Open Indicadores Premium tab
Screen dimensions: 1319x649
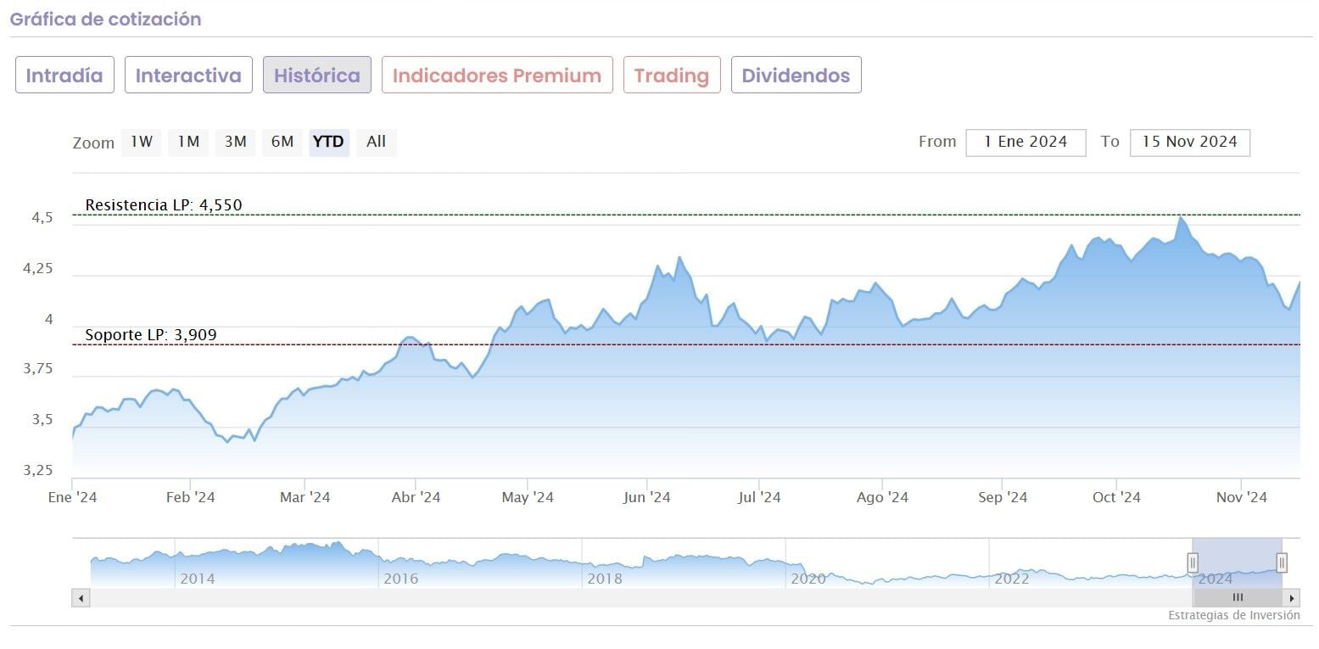[497, 76]
